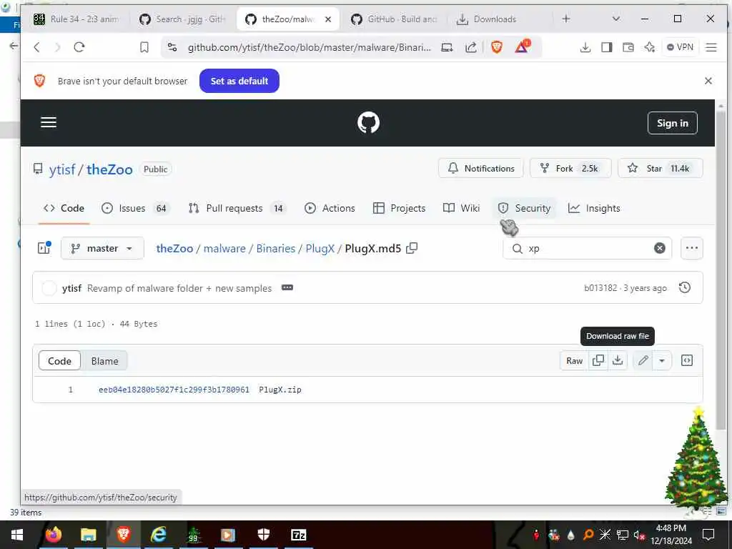This screenshot has width=732, height=549.
Task: Open browser downloads toolbar icon
Action: [x=585, y=47]
